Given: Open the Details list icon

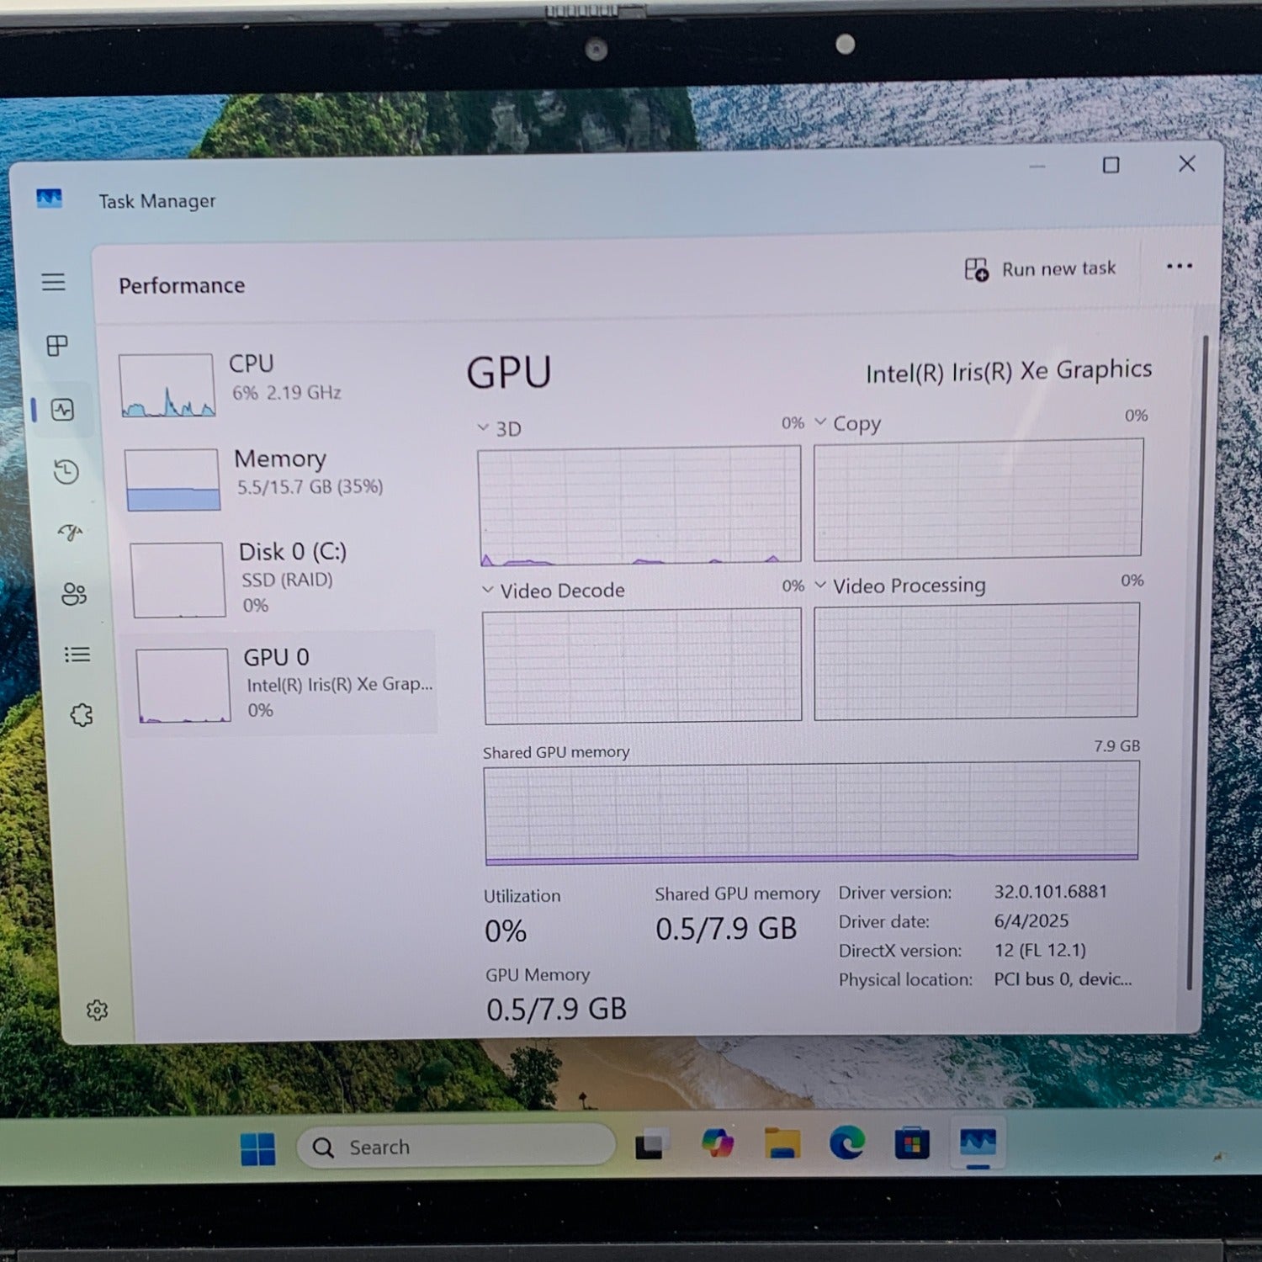Looking at the screenshot, I should point(77,655).
